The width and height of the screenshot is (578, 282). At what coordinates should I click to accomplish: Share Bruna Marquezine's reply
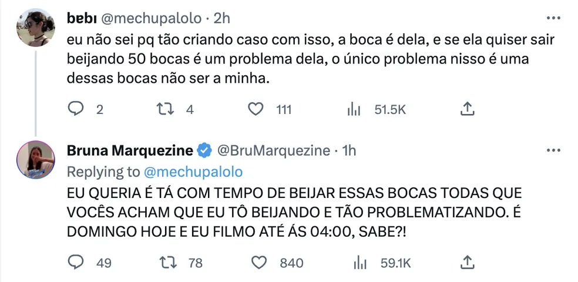click(x=467, y=262)
